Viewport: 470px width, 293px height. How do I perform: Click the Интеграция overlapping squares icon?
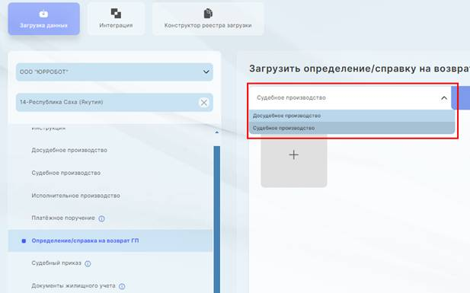(x=116, y=14)
